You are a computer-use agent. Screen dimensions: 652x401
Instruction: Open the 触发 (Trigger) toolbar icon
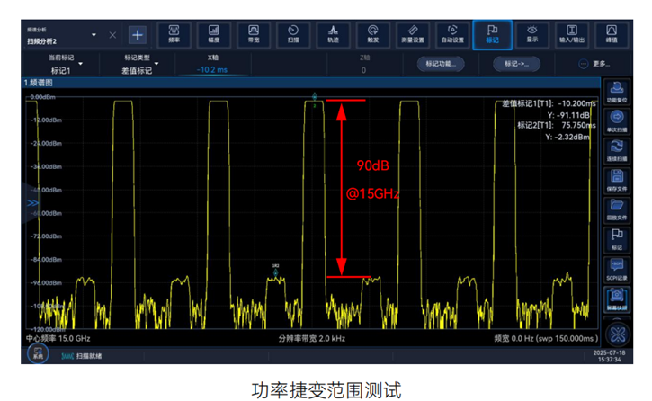coord(372,34)
